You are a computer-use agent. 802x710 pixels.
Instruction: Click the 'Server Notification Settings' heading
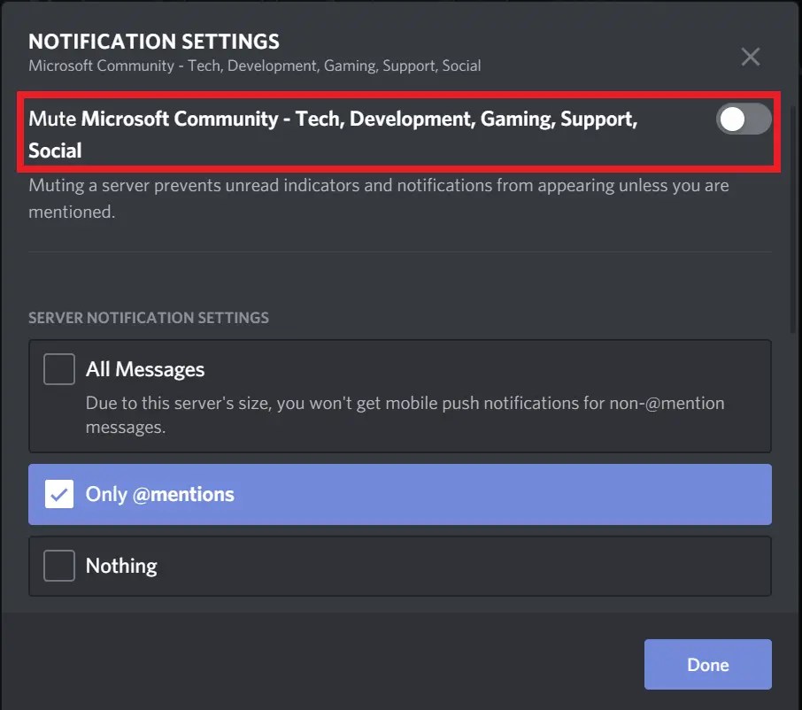click(x=149, y=318)
